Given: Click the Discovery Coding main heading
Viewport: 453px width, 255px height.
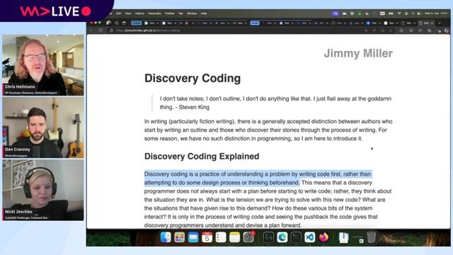Looking at the screenshot, I should point(193,79).
